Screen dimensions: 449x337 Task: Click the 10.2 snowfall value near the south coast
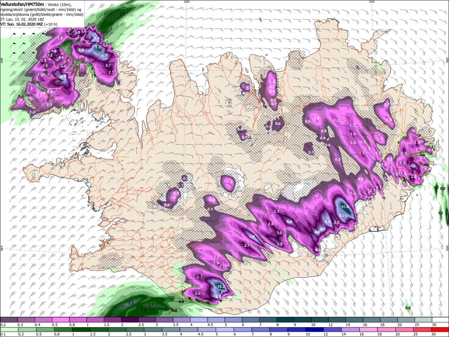[x=221, y=286]
